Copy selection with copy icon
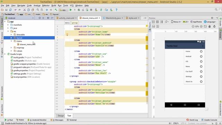 pos(28,10)
